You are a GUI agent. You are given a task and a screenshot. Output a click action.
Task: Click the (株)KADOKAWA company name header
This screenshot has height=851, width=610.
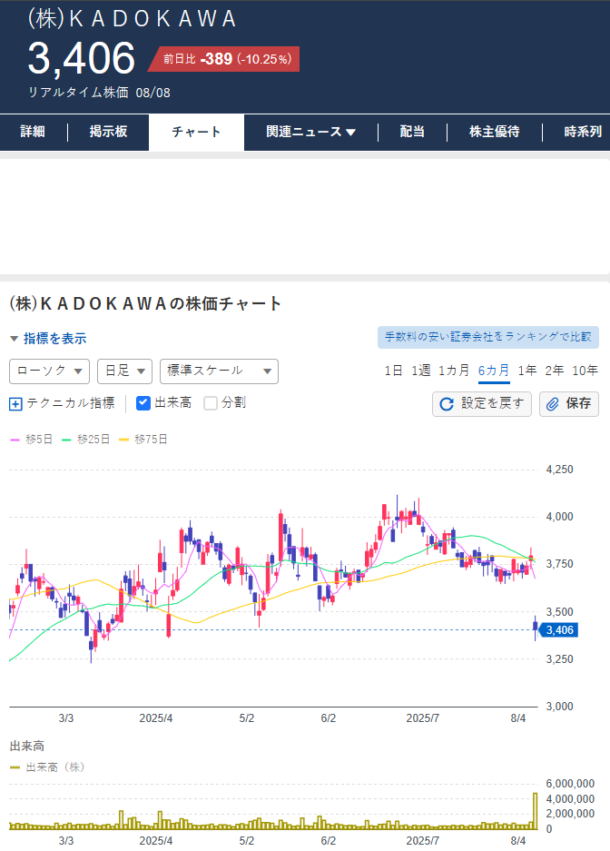(x=132, y=19)
